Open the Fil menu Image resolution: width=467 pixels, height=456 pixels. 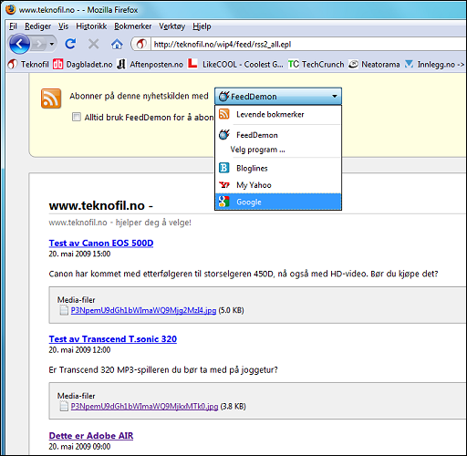click(x=13, y=26)
